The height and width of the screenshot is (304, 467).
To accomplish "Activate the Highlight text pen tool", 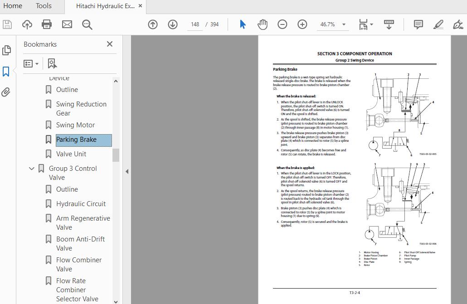I will coord(438,24).
